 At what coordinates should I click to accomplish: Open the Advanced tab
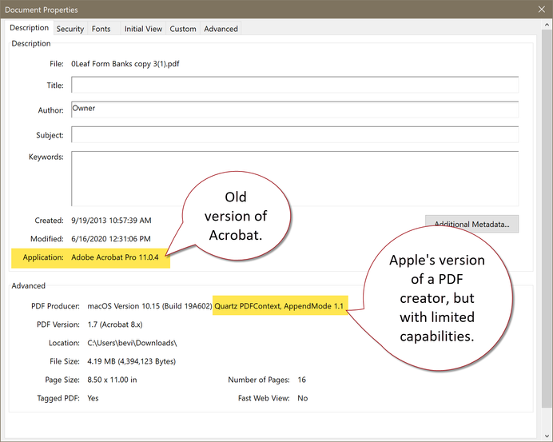(221, 29)
